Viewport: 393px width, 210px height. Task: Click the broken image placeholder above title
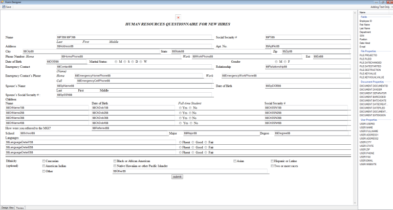pos(178,17)
